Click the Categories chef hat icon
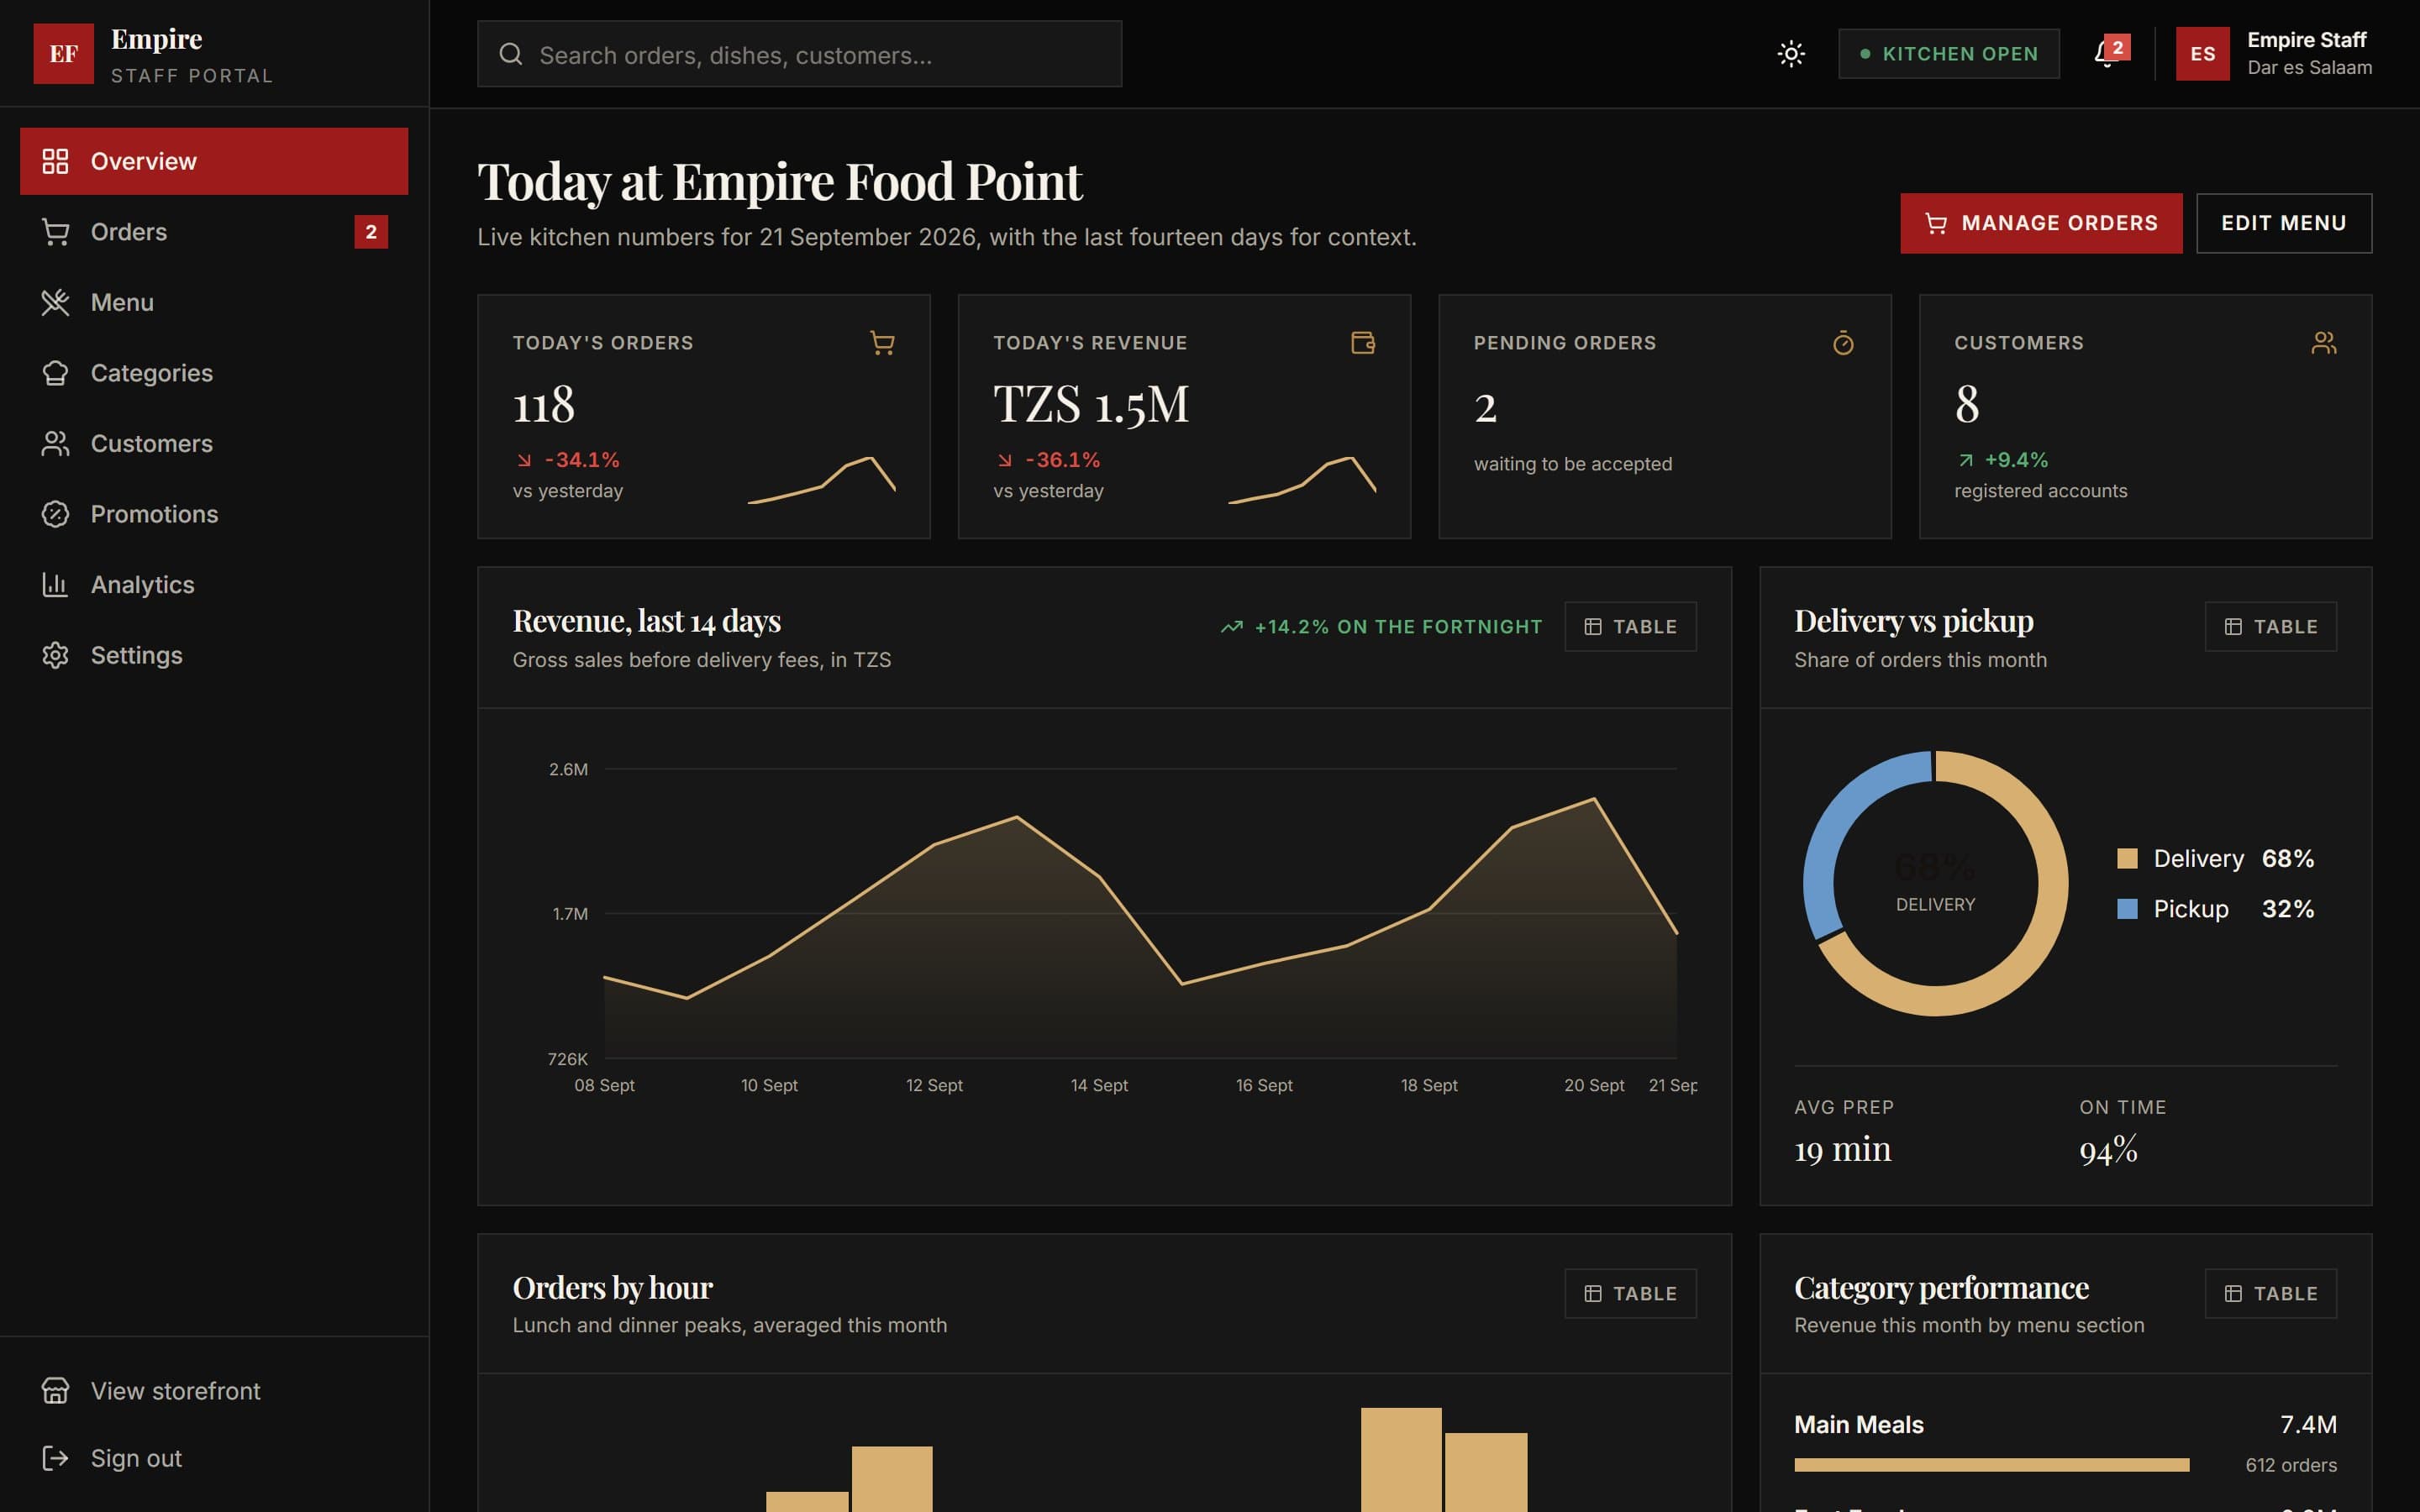This screenshot has height=1512, width=2420. (x=55, y=373)
